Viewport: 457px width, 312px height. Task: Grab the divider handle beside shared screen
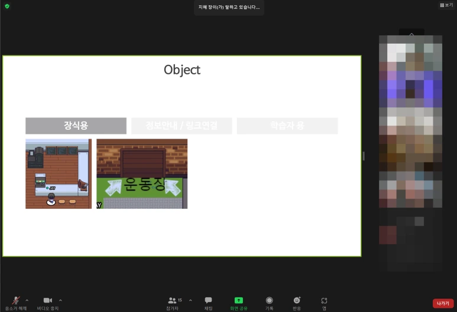[x=364, y=156]
